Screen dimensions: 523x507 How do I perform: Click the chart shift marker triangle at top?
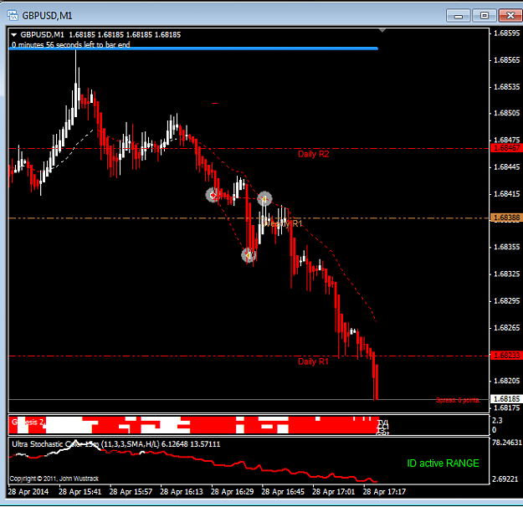click(x=382, y=30)
